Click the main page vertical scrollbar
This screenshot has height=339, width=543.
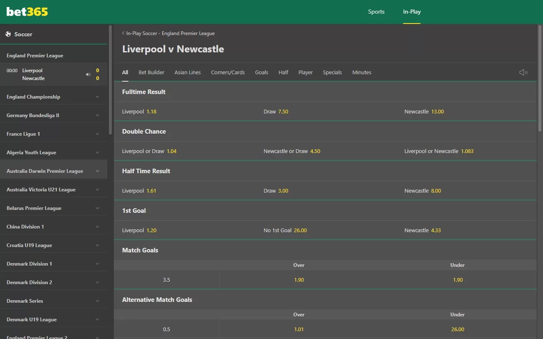(540, 78)
